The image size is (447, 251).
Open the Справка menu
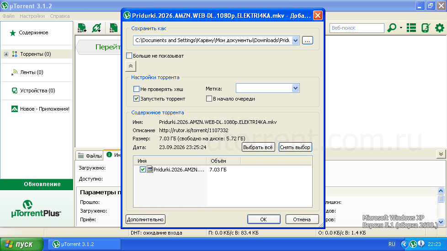(59, 16)
